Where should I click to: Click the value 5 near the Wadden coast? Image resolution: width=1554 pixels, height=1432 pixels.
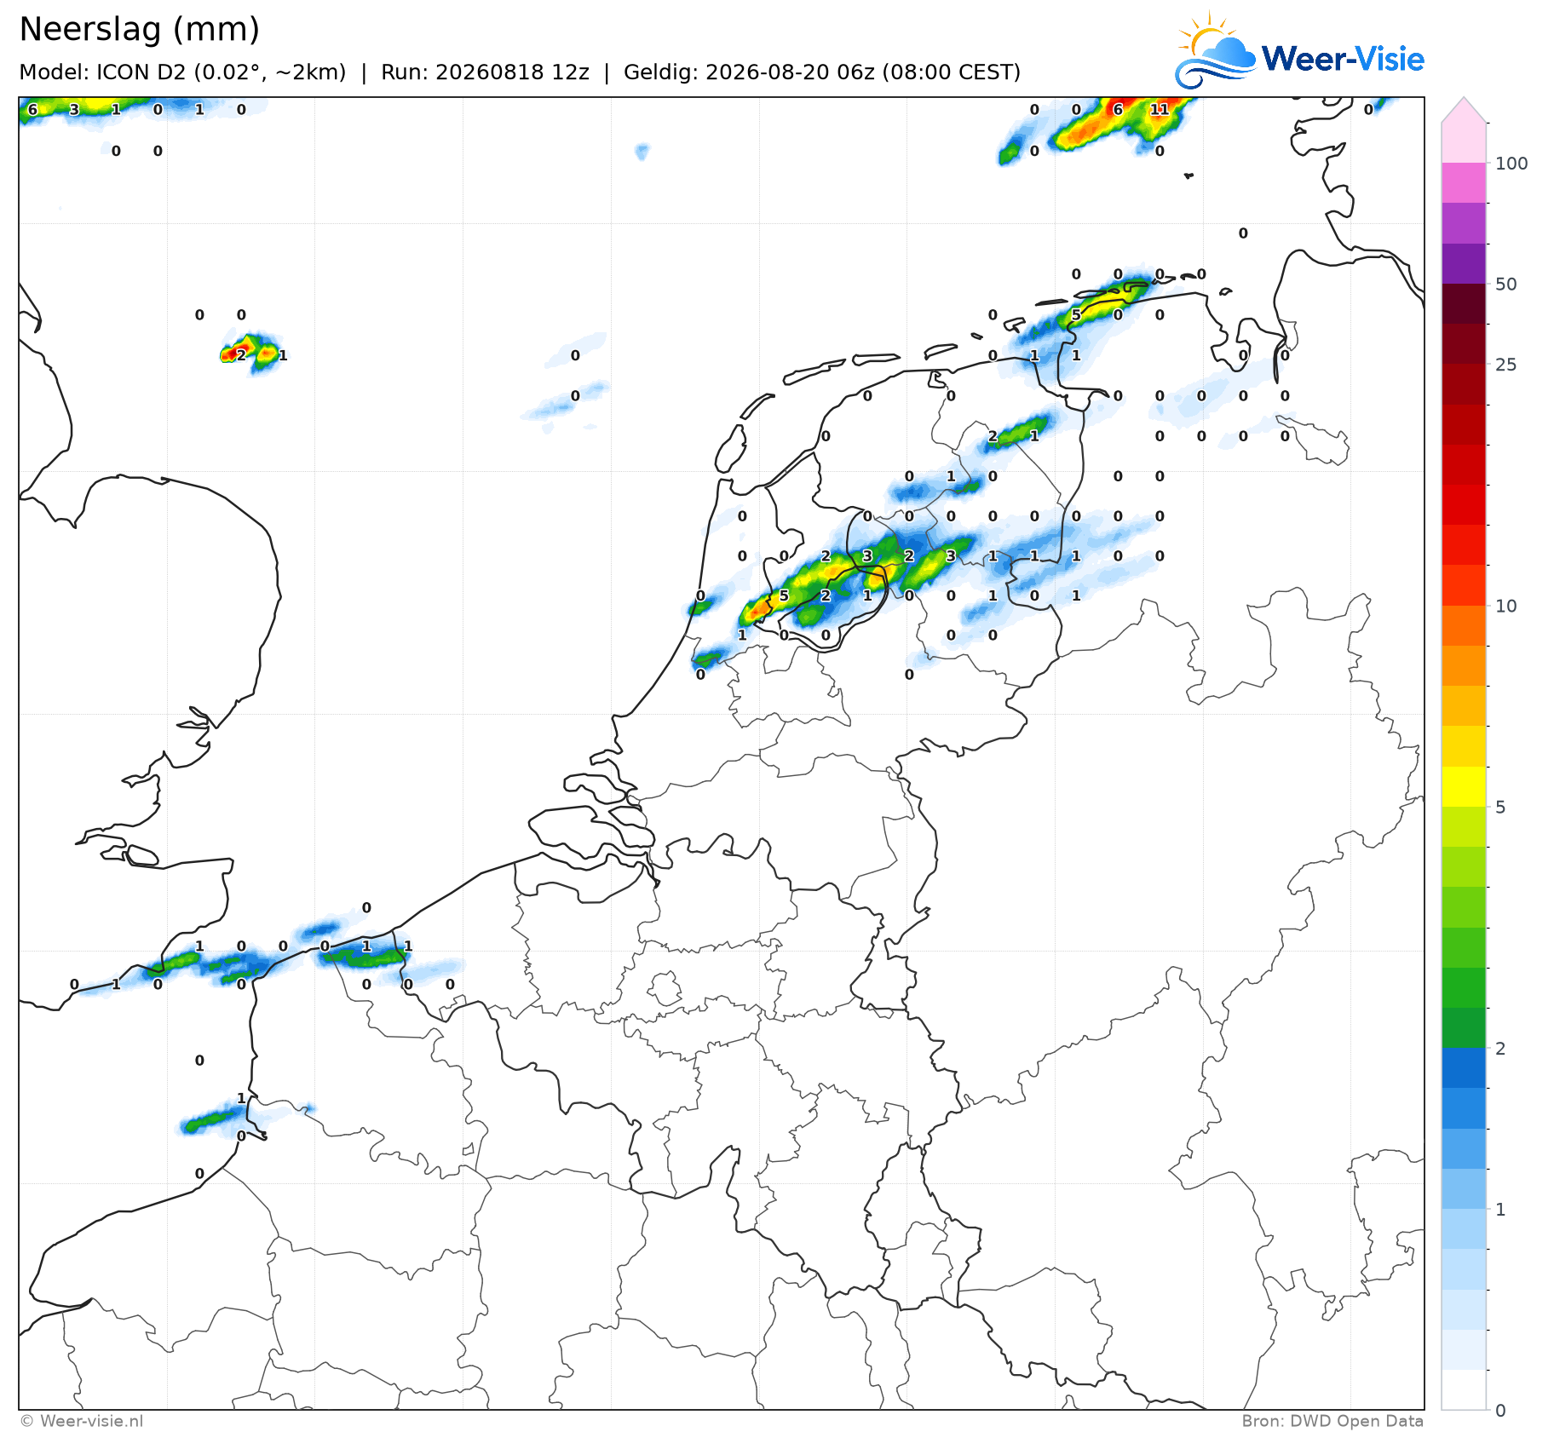(1076, 315)
